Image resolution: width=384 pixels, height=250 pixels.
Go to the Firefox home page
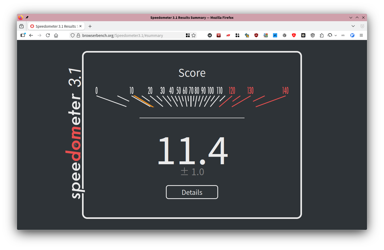pos(56,35)
